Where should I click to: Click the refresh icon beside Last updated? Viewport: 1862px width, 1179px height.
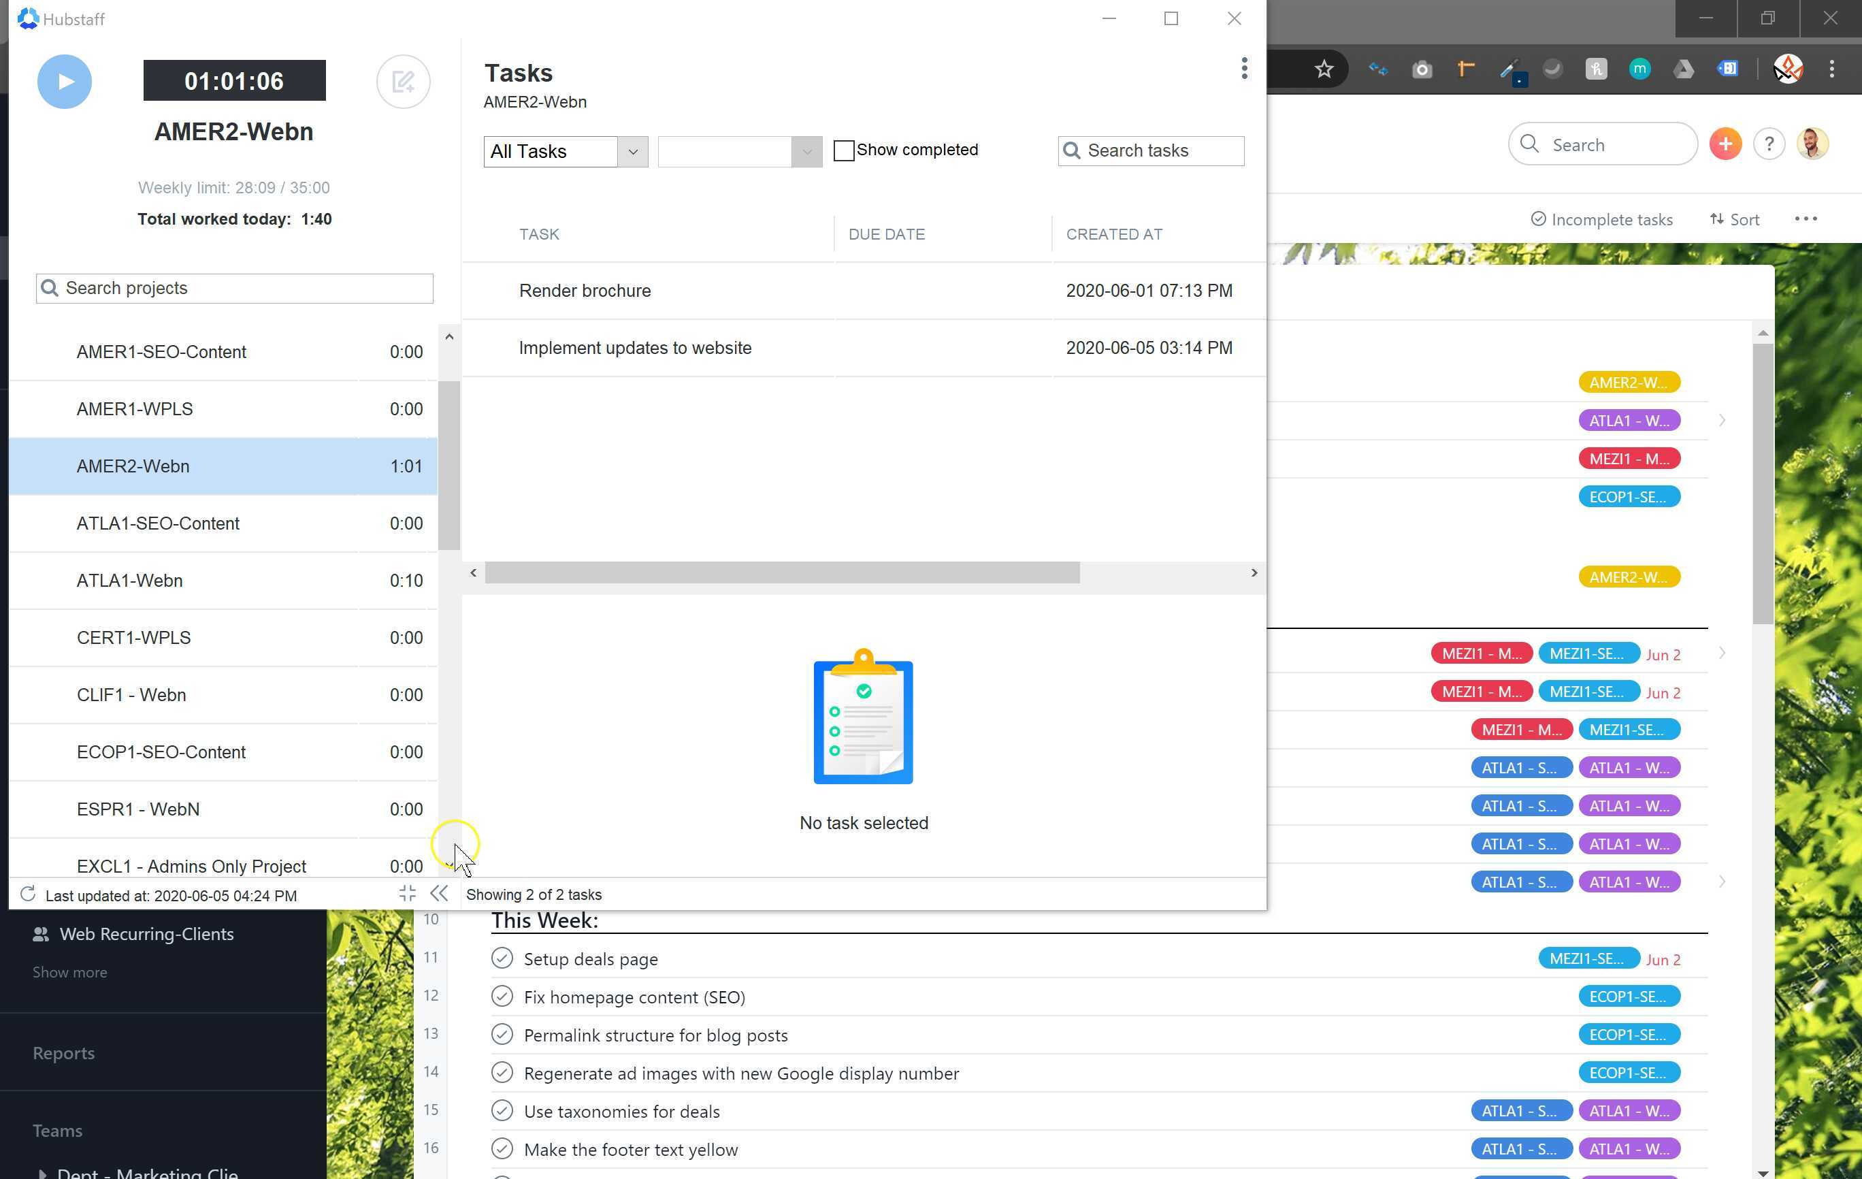pyautogui.click(x=28, y=894)
